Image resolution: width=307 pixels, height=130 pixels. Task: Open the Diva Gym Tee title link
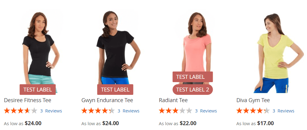coord(253,100)
